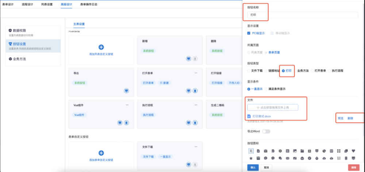Pick the gear icon in button icons
The image size is (365, 172).
point(280,151)
